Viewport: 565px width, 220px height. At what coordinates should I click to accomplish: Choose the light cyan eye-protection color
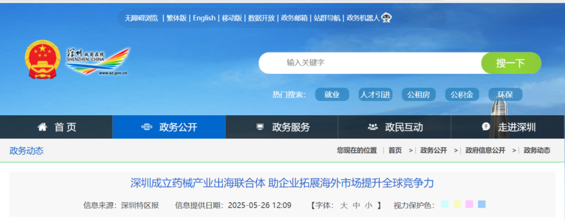(x=445, y=204)
